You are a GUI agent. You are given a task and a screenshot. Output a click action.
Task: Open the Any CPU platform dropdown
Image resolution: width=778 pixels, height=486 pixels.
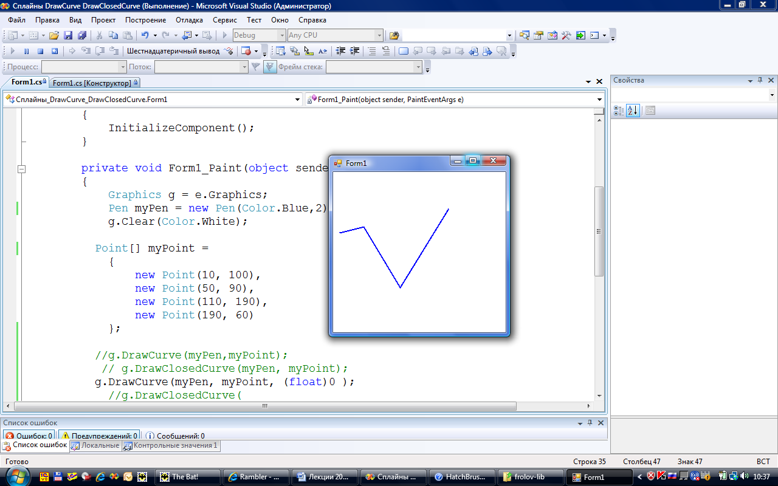point(380,35)
